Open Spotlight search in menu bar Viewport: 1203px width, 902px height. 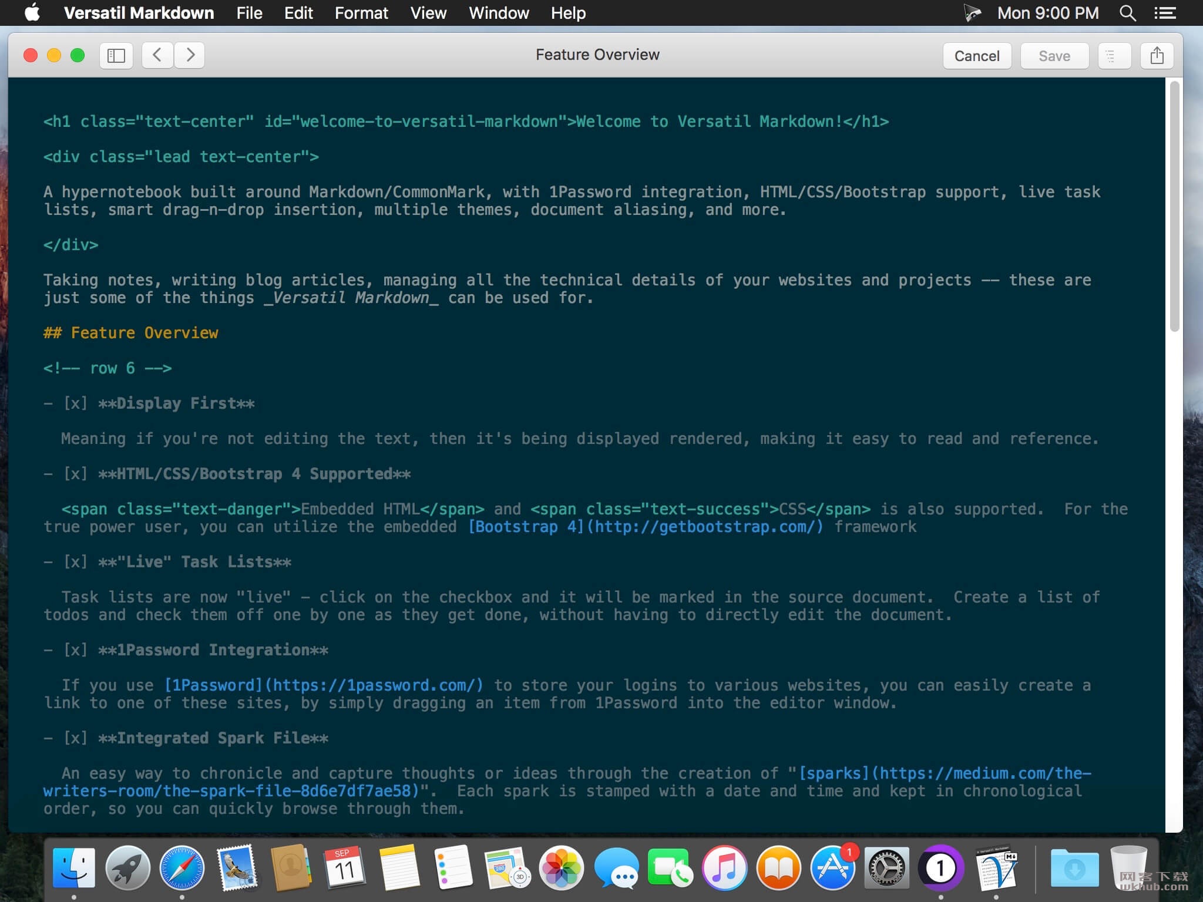[1127, 13]
